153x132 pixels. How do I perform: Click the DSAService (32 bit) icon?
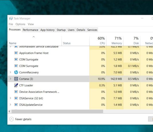(x=16, y=98)
